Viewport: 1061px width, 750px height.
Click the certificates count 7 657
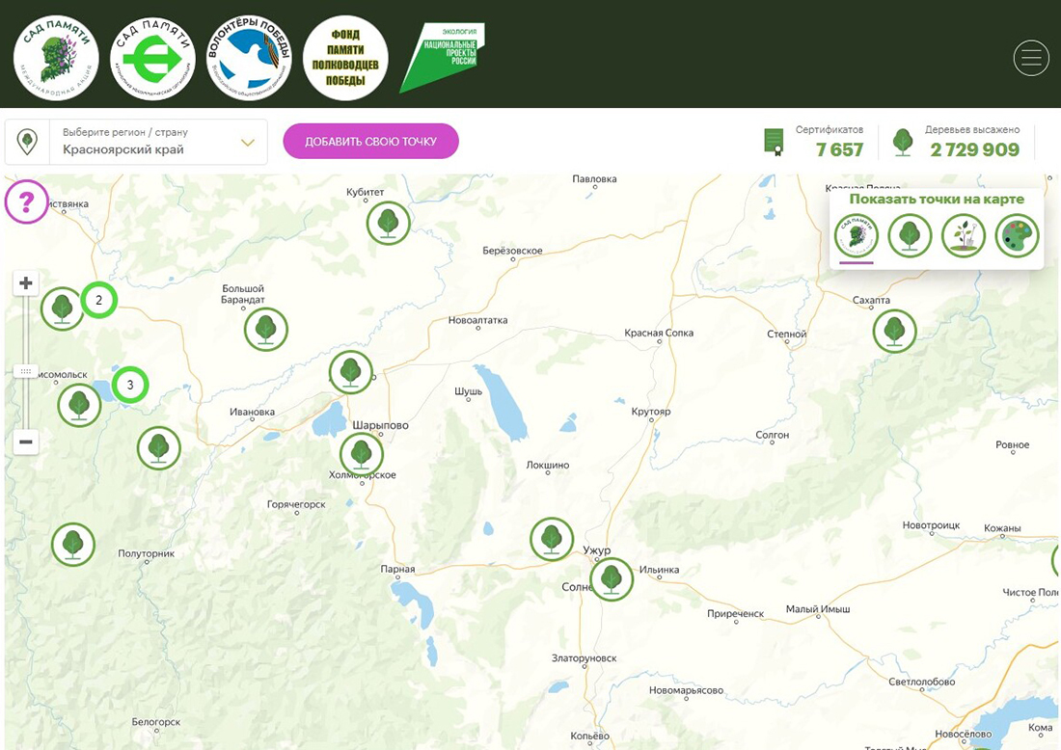click(x=839, y=149)
